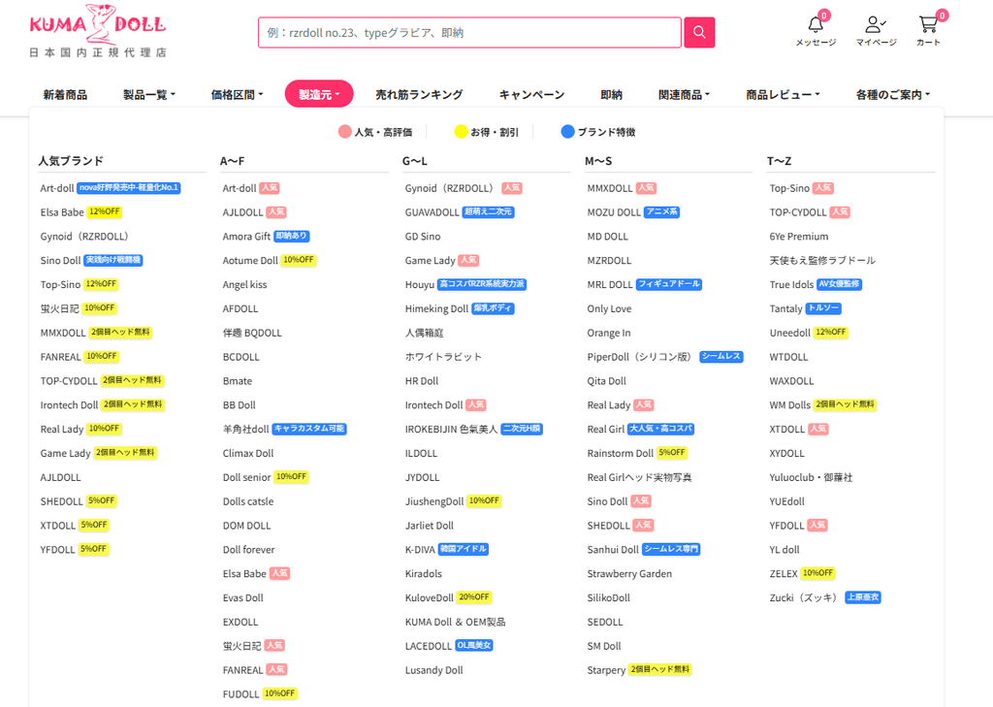Image resolution: width=993 pixels, height=707 pixels.
Task: Open 伴趣 BQDOLL brand link
Action: [x=252, y=333]
